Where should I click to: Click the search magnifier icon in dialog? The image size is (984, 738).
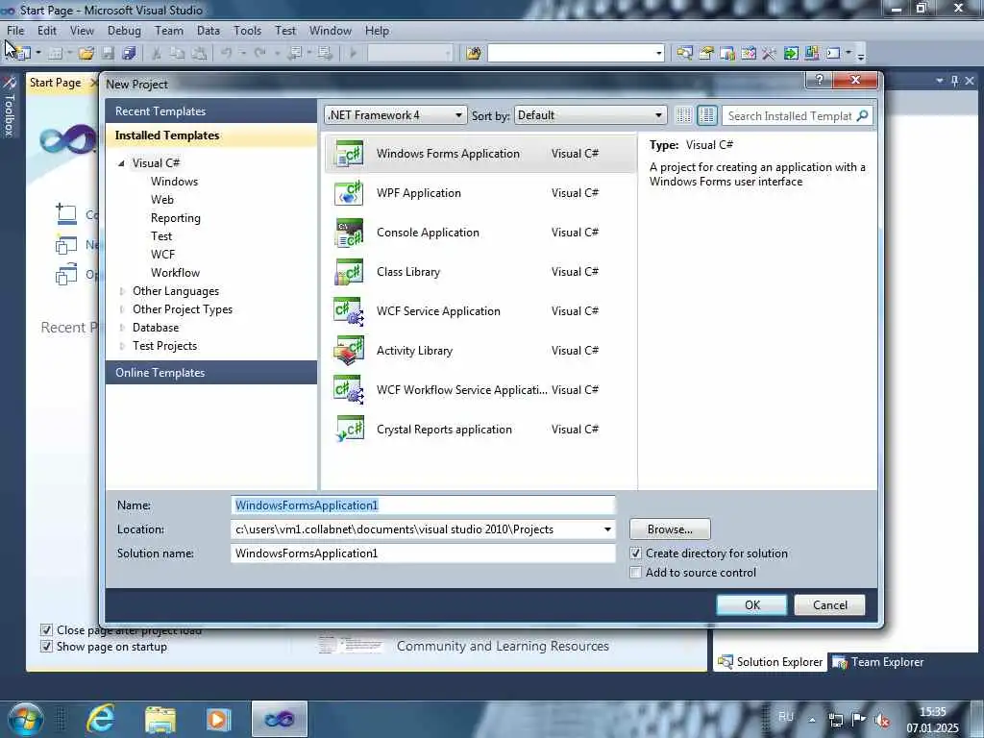click(863, 115)
